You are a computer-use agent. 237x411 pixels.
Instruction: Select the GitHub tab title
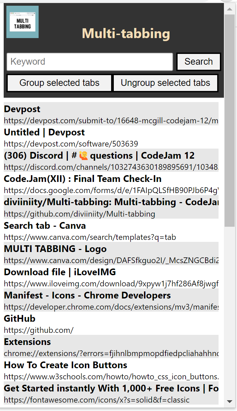pos(19,318)
